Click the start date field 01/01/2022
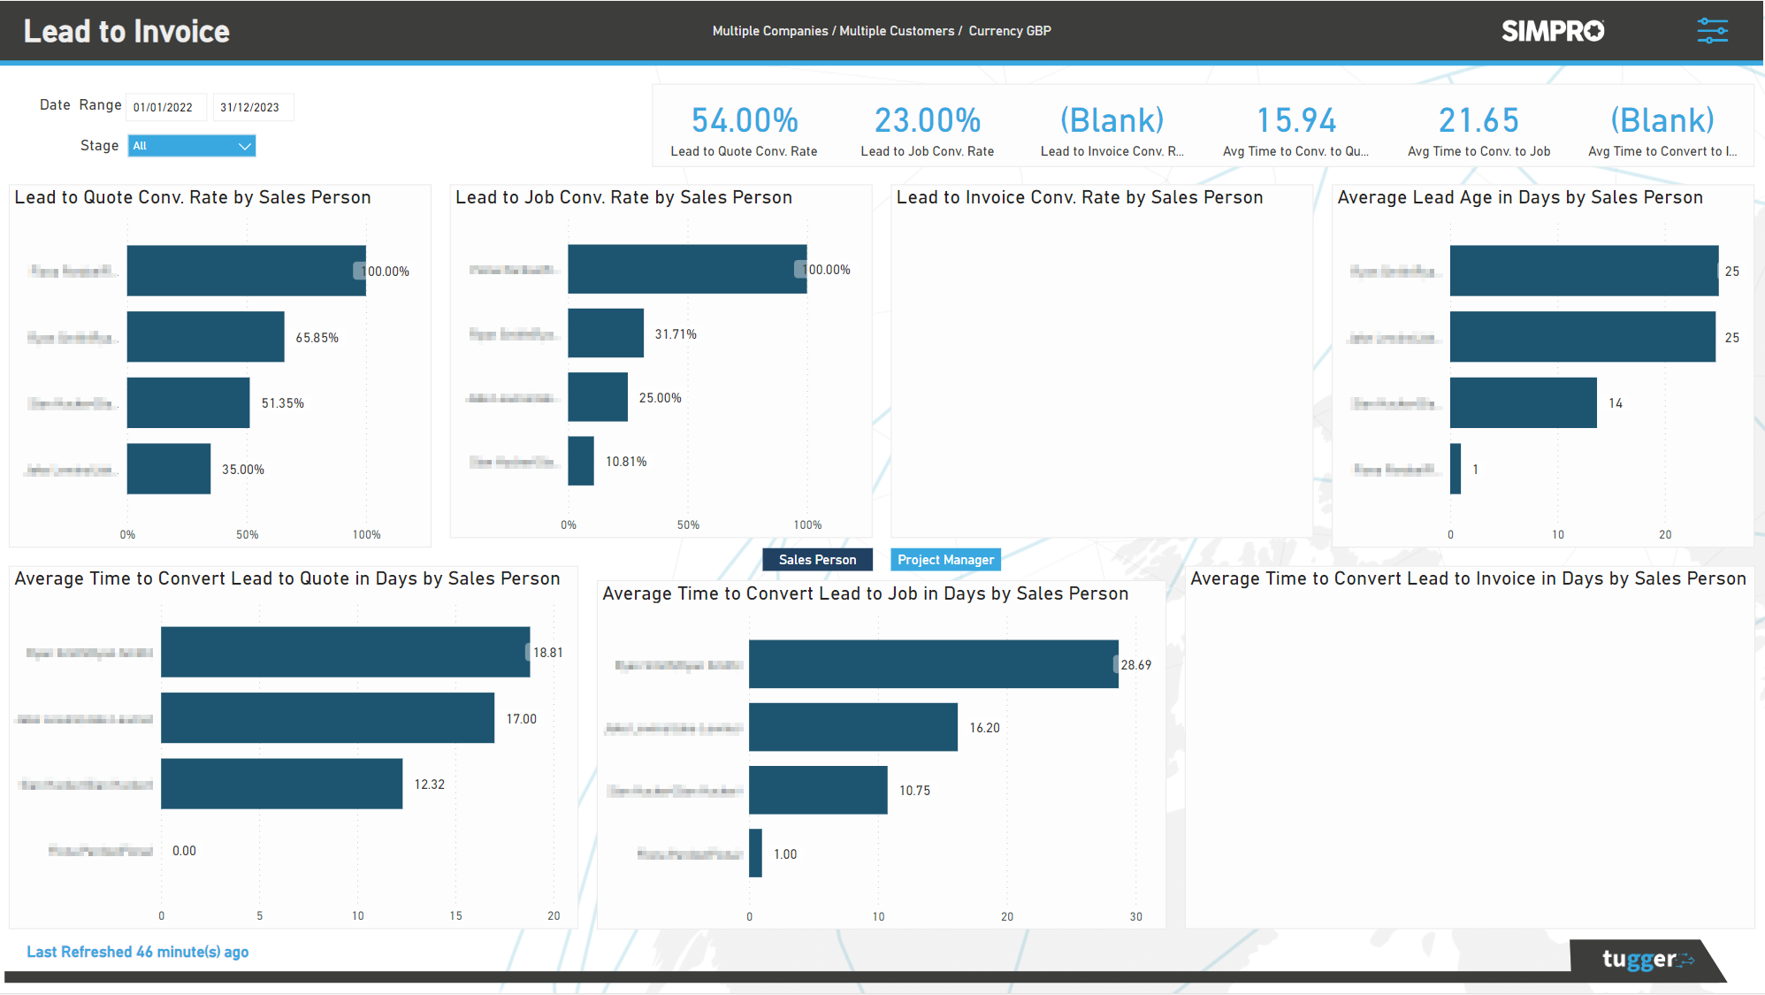The width and height of the screenshot is (1765, 995). click(x=166, y=107)
